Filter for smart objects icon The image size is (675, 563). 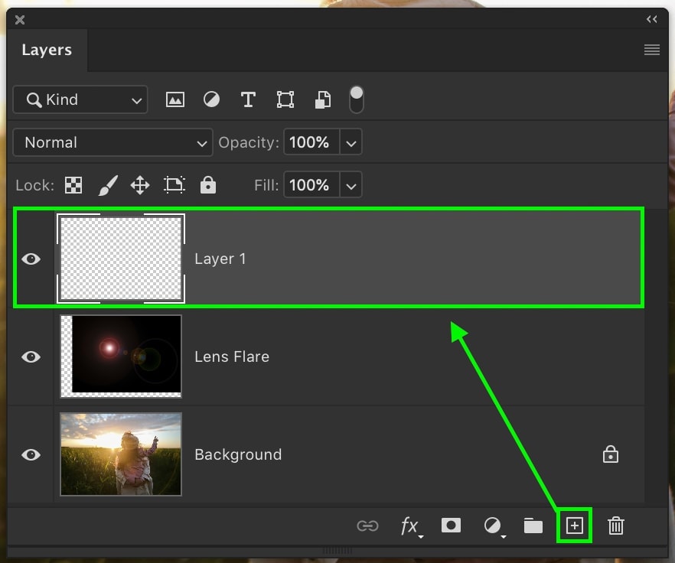coord(323,99)
